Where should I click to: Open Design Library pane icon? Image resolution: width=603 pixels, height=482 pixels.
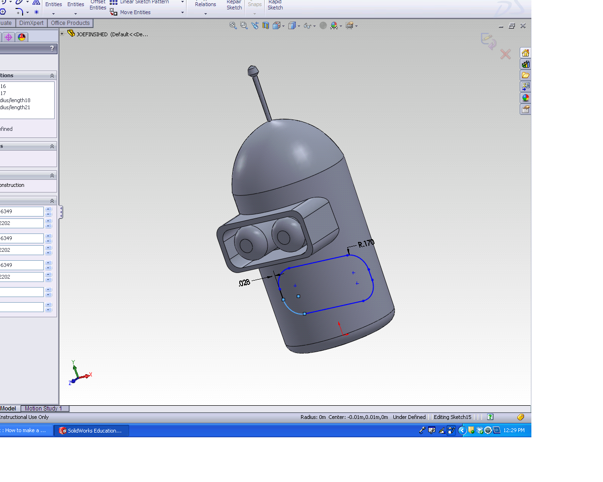[x=525, y=64]
